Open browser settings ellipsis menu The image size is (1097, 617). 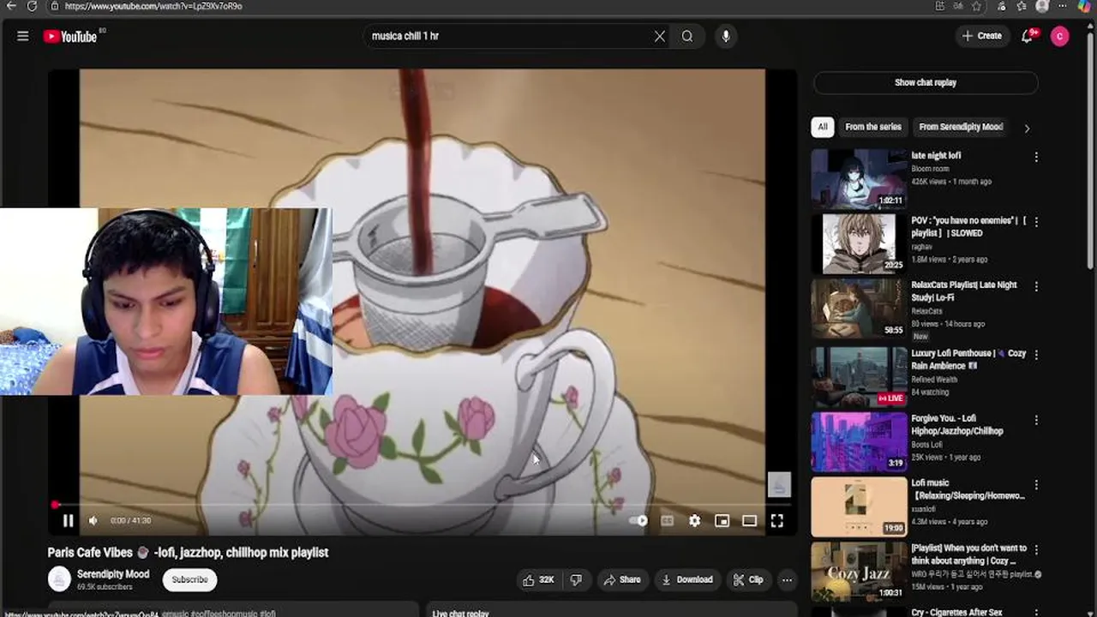click(1063, 6)
